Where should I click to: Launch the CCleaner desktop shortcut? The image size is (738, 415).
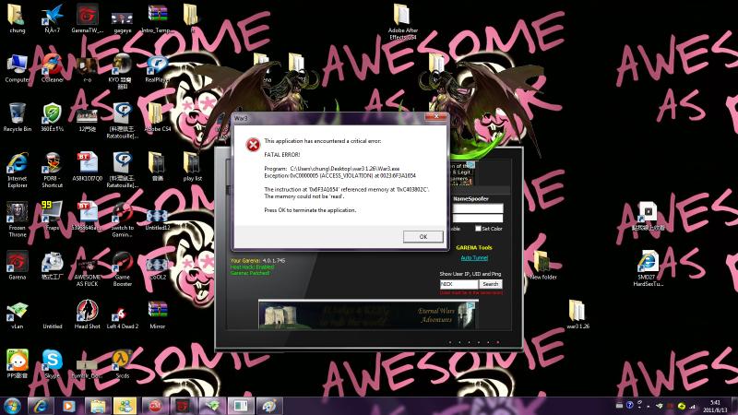click(52, 68)
